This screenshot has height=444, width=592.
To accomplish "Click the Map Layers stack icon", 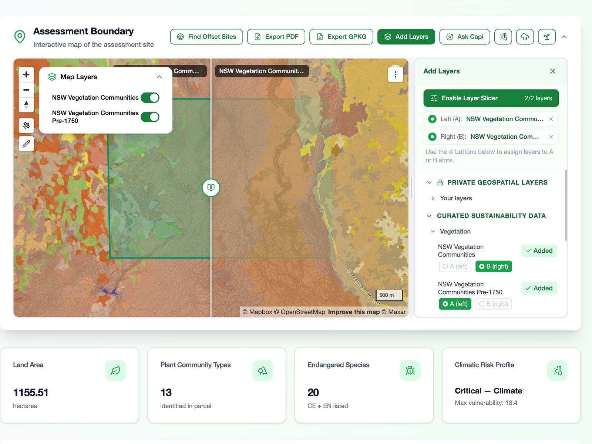I will [x=52, y=77].
